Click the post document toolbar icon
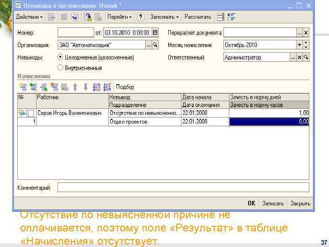 88,17
